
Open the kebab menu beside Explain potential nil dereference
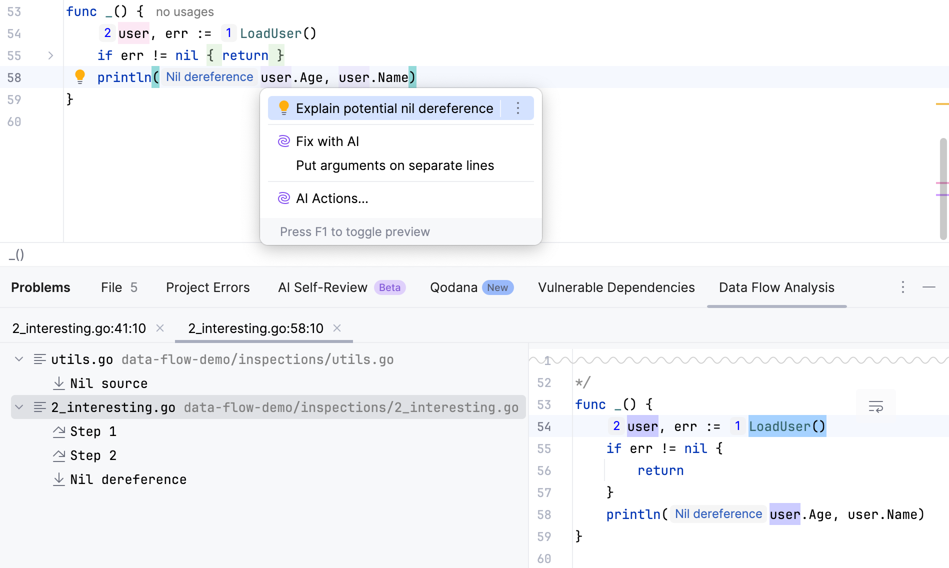(x=517, y=108)
